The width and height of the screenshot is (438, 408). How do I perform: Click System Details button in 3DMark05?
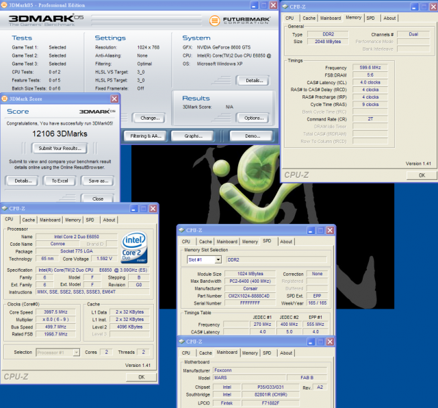click(x=254, y=81)
